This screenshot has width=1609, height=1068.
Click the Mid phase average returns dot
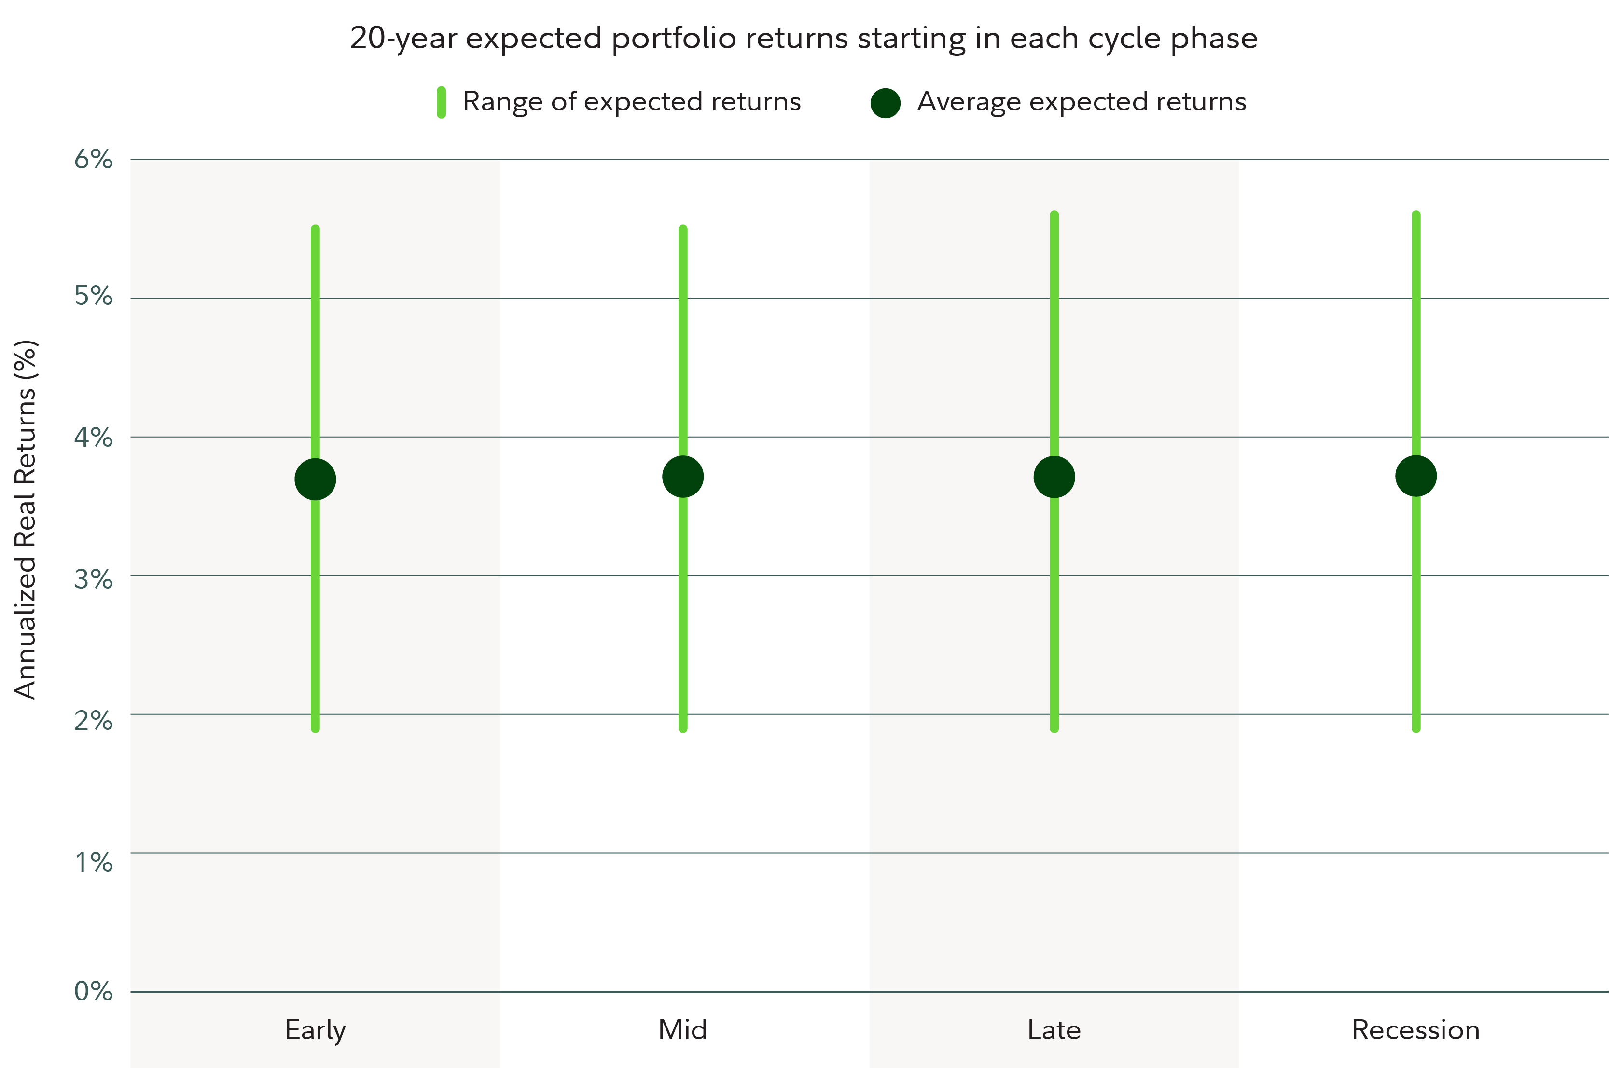click(x=683, y=477)
